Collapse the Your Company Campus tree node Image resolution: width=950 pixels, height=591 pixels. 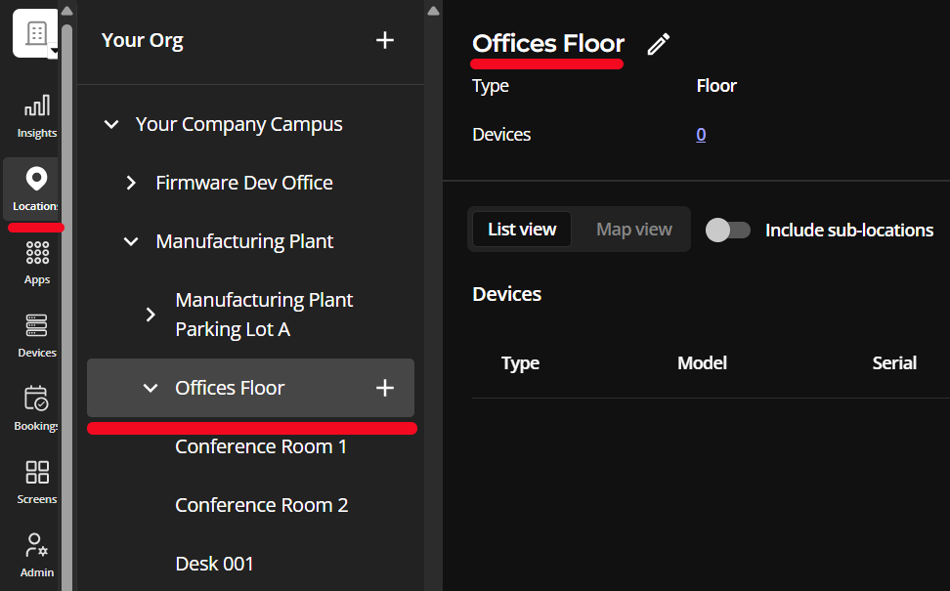[x=110, y=124]
